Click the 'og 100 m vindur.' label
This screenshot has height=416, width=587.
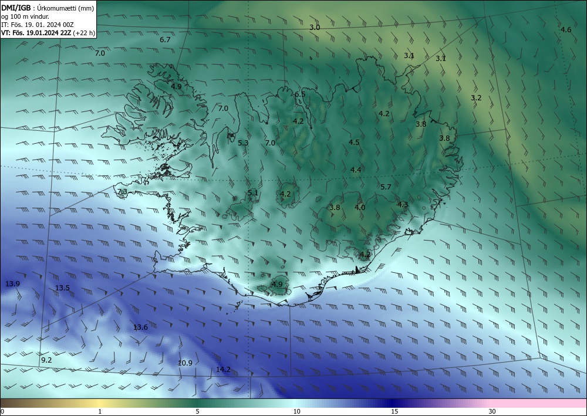25,16
